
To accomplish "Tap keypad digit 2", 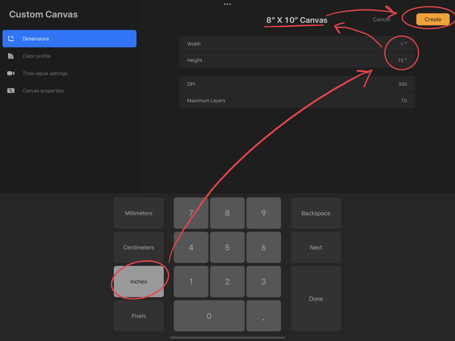I will tap(227, 282).
